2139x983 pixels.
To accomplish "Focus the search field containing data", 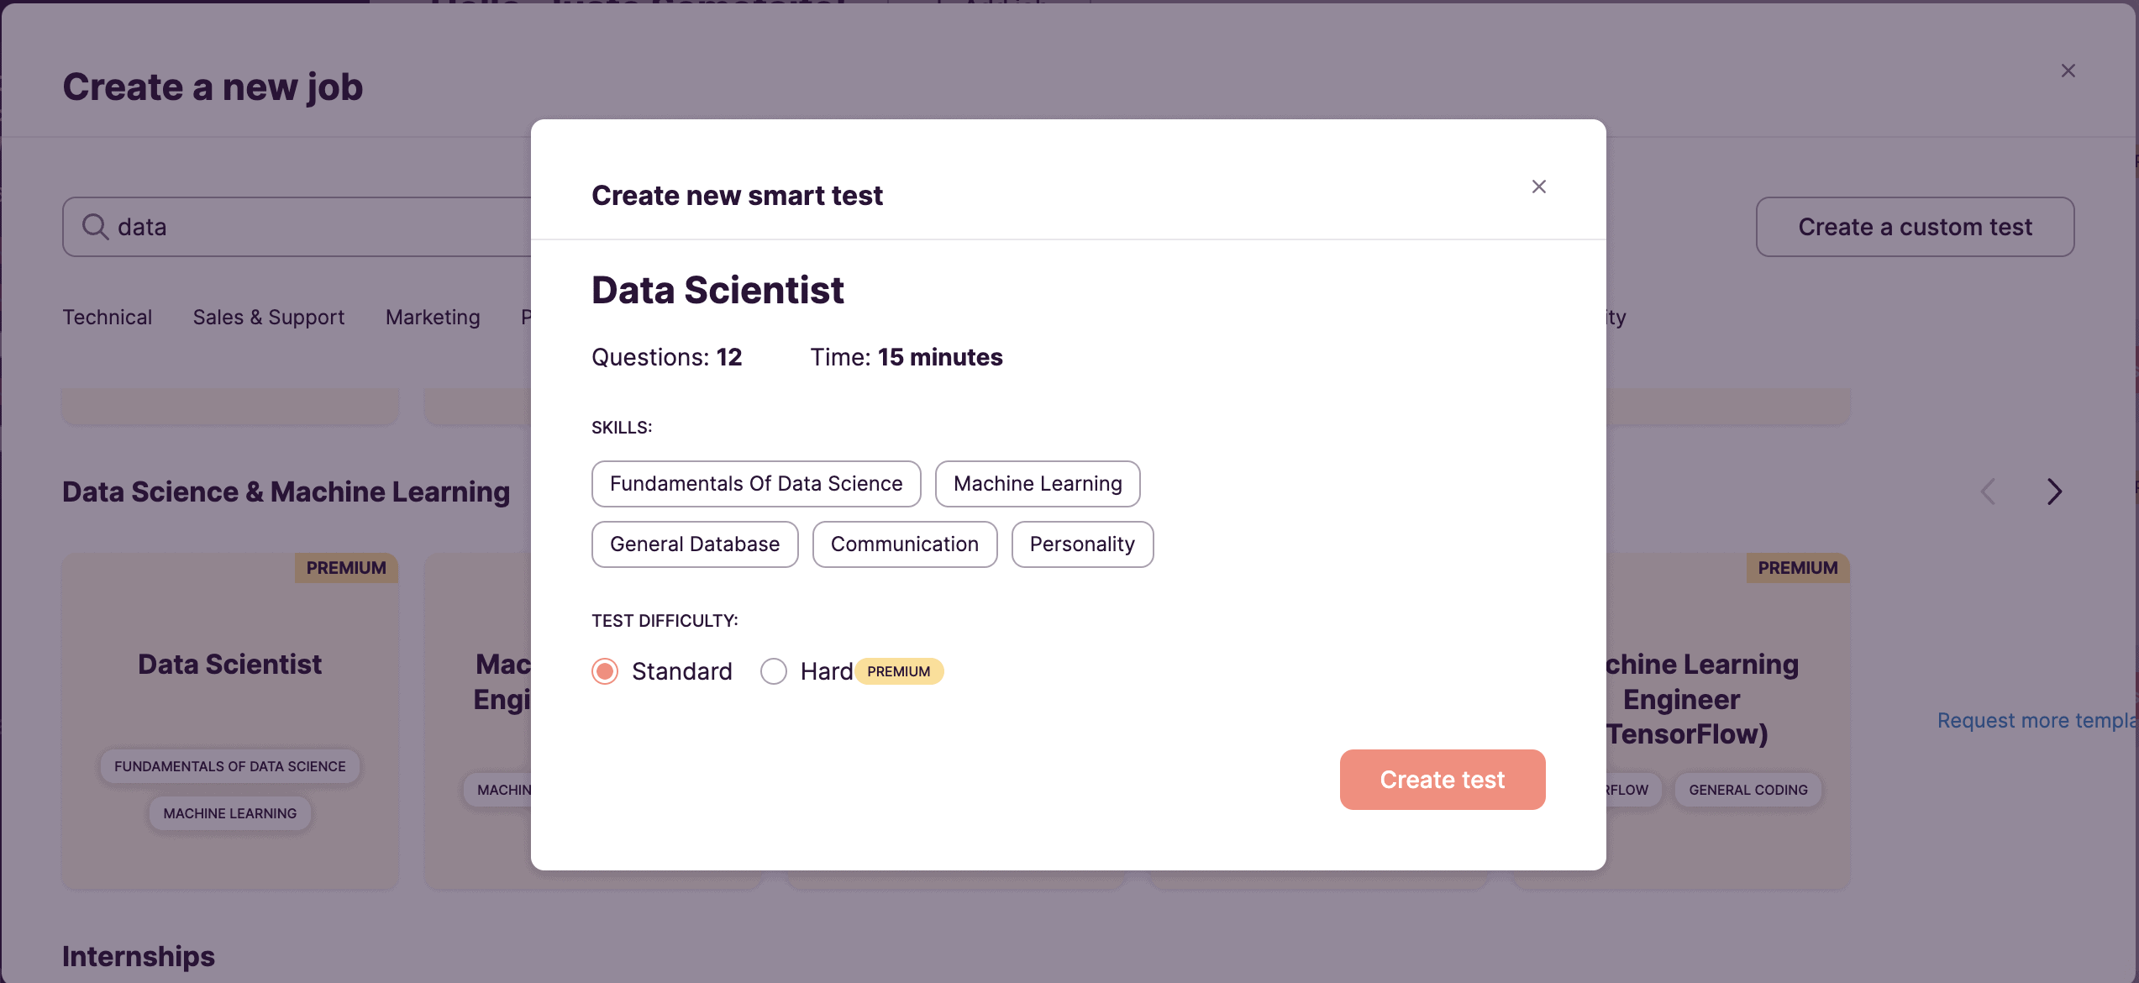I will click(297, 227).
